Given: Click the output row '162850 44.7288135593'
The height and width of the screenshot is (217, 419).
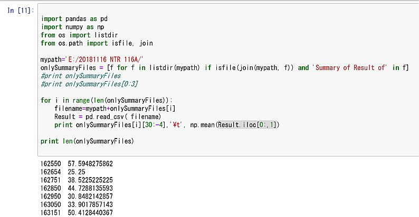Looking at the screenshot, I should pyautogui.click(x=77, y=188).
